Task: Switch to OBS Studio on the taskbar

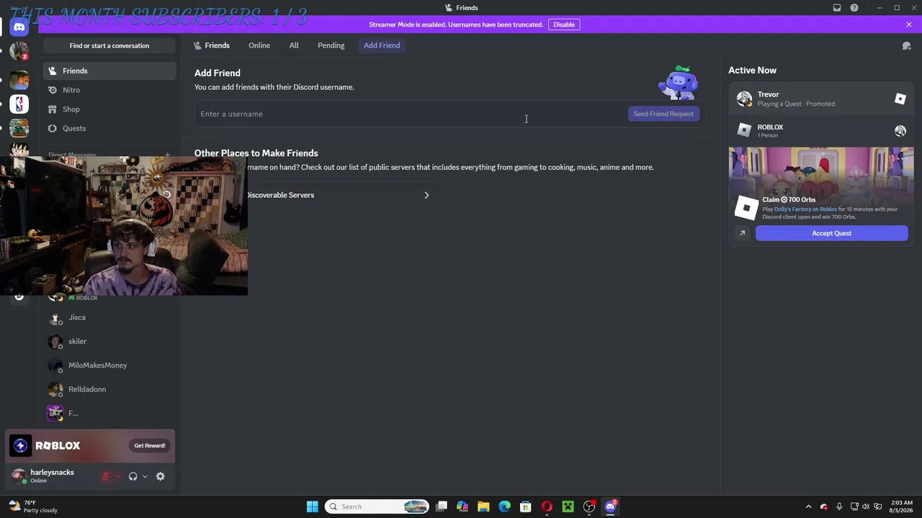Action: [x=589, y=506]
